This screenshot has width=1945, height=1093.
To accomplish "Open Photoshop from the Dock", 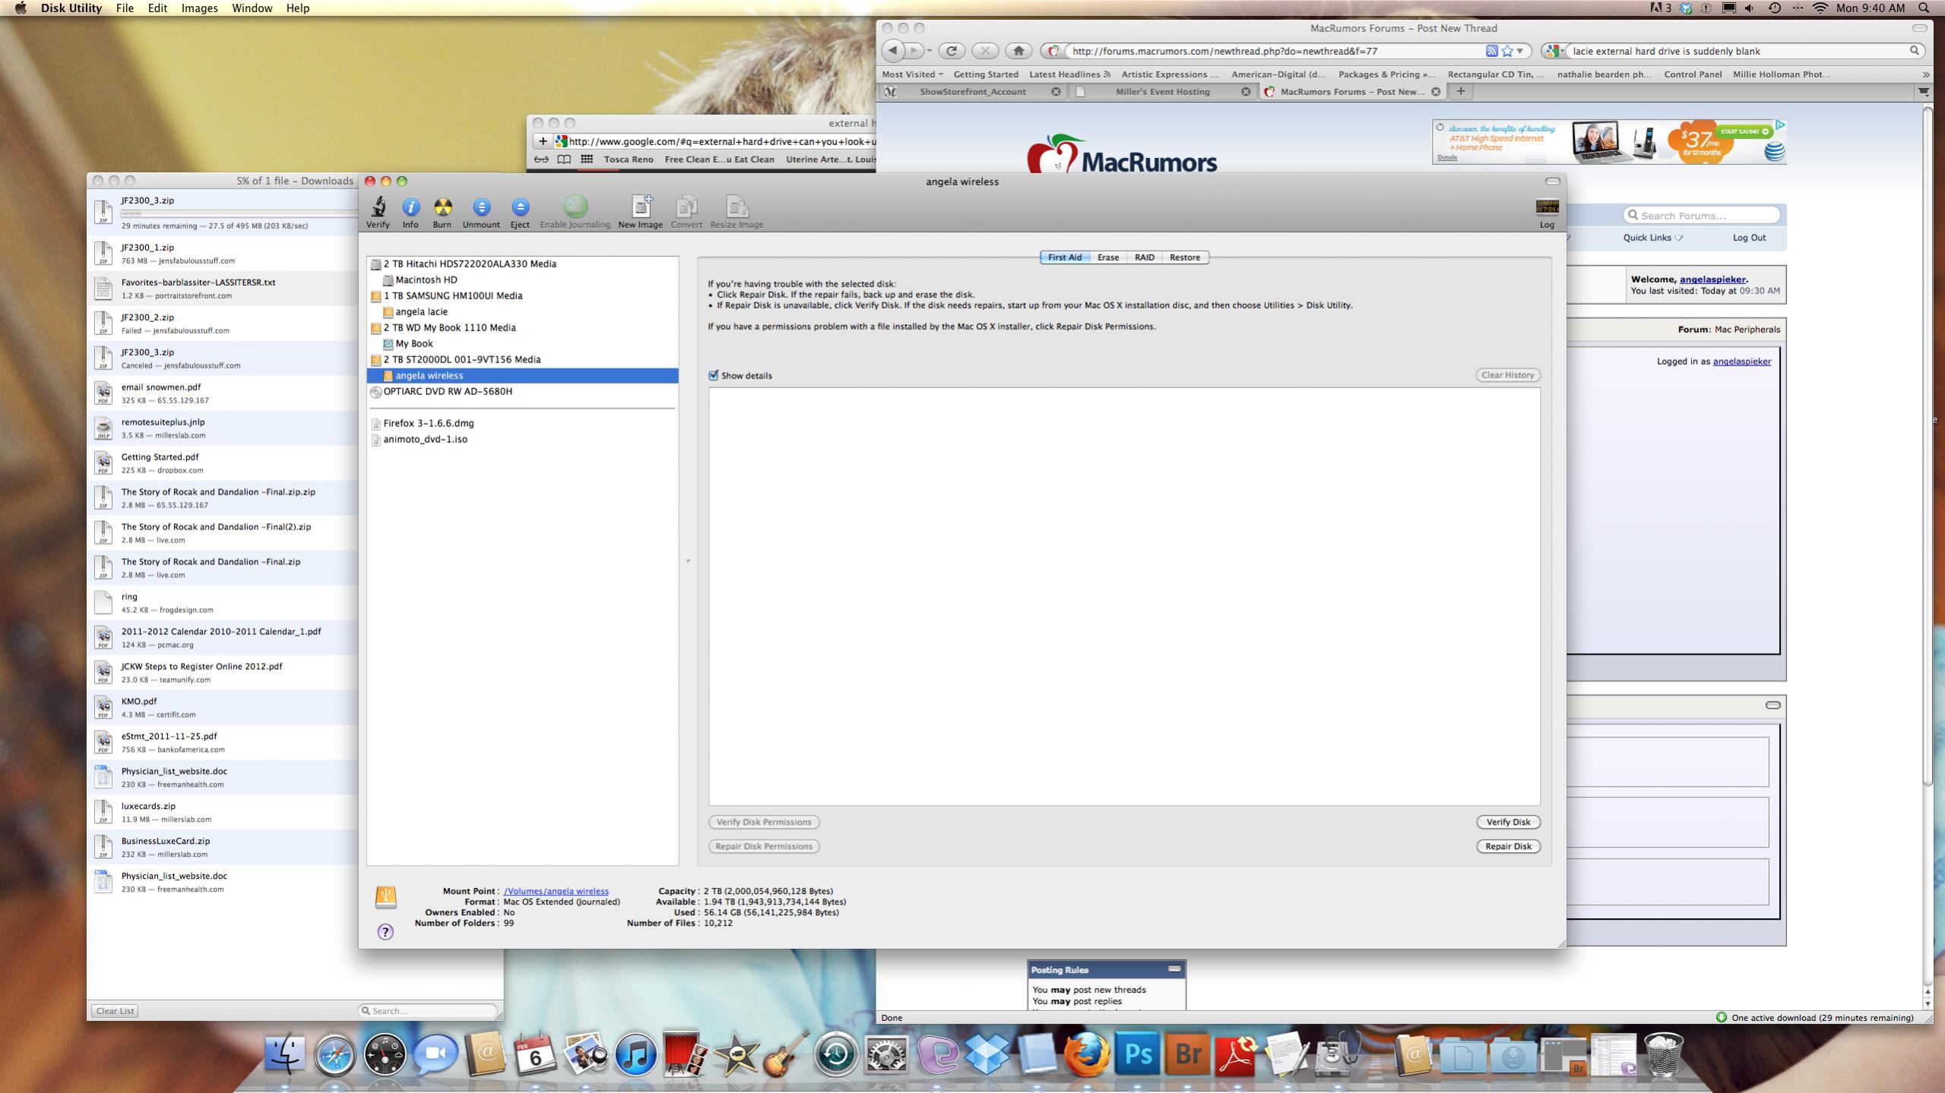I will tap(1137, 1054).
